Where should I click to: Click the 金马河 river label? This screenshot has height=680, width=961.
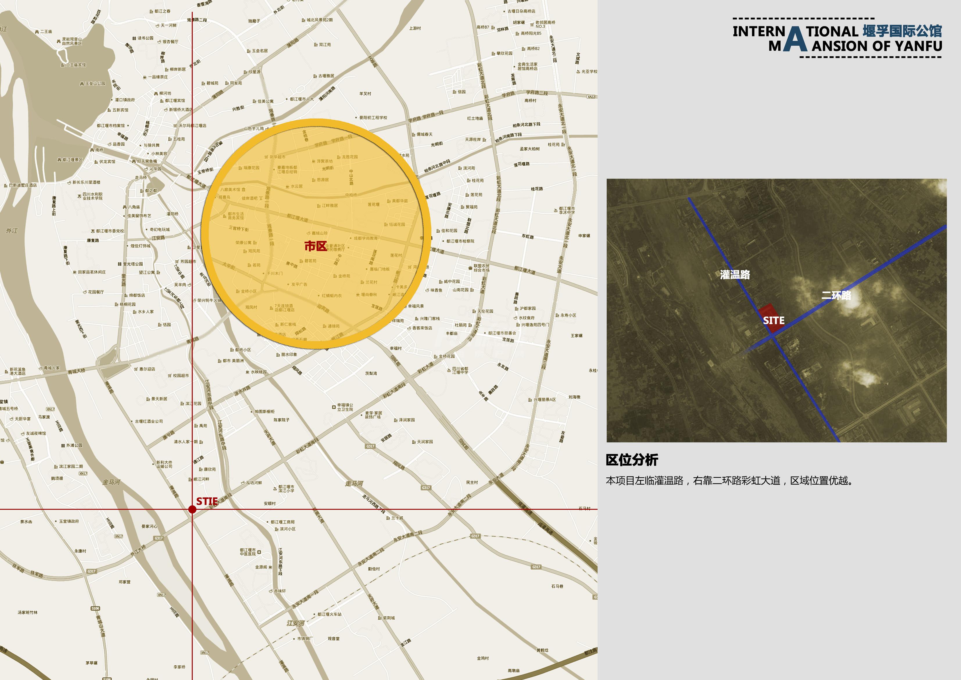click(x=111, y=482)
